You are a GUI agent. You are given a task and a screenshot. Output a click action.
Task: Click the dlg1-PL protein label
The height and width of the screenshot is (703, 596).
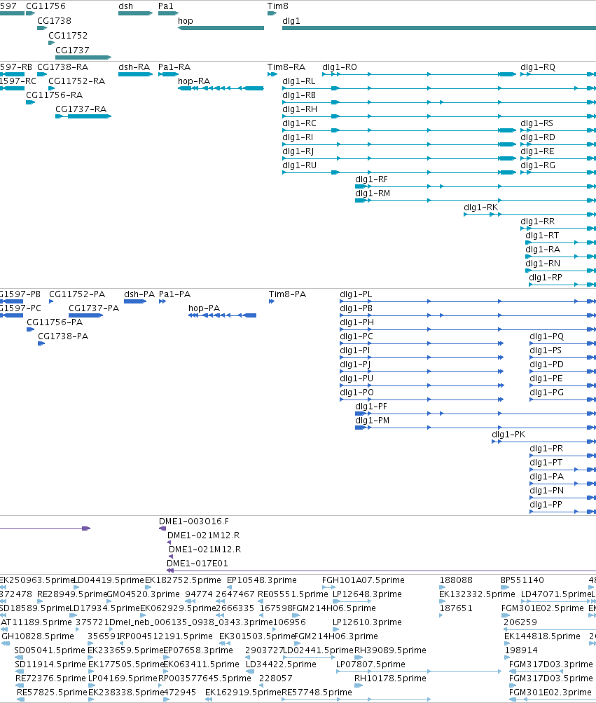pos(356,294)
